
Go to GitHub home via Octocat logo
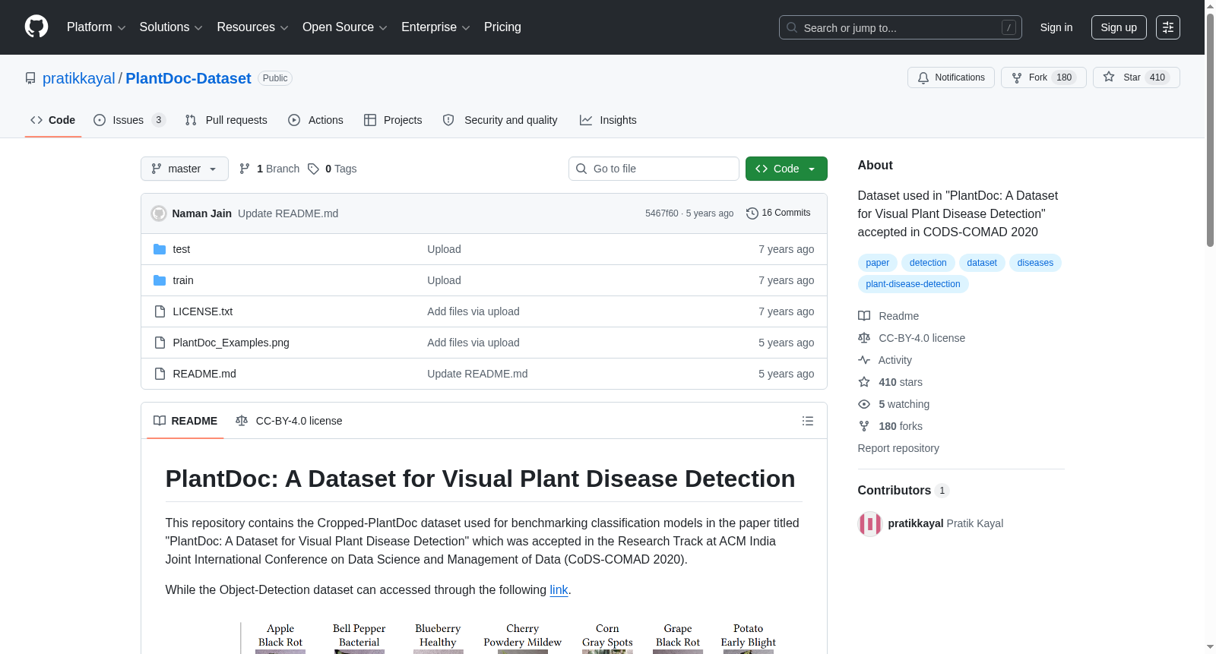[36, 27]
